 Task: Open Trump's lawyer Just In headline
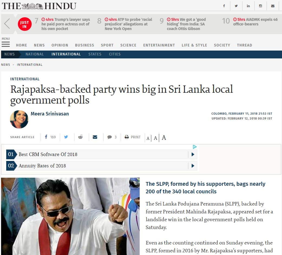(x=66, y=24)
